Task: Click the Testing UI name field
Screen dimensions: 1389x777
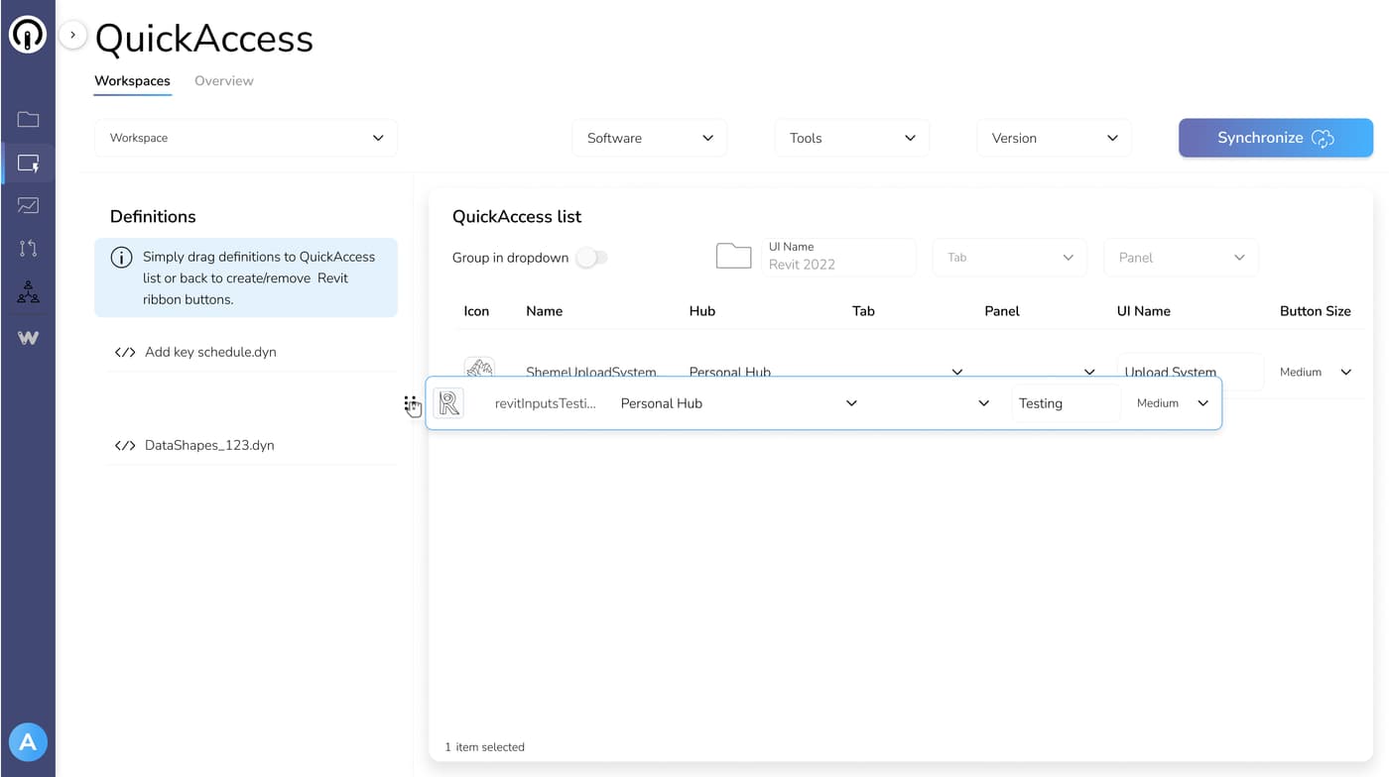Action: tap(1063, 403)
